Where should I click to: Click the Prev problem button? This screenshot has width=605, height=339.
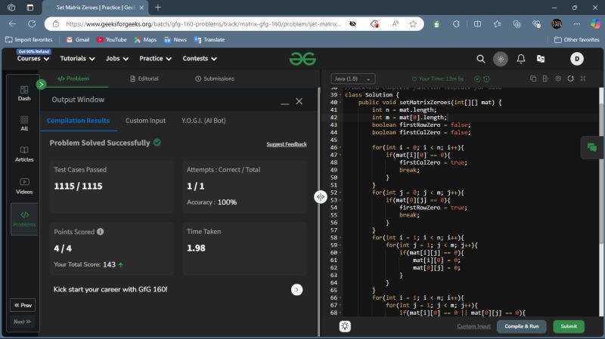(x=23, y=305)
